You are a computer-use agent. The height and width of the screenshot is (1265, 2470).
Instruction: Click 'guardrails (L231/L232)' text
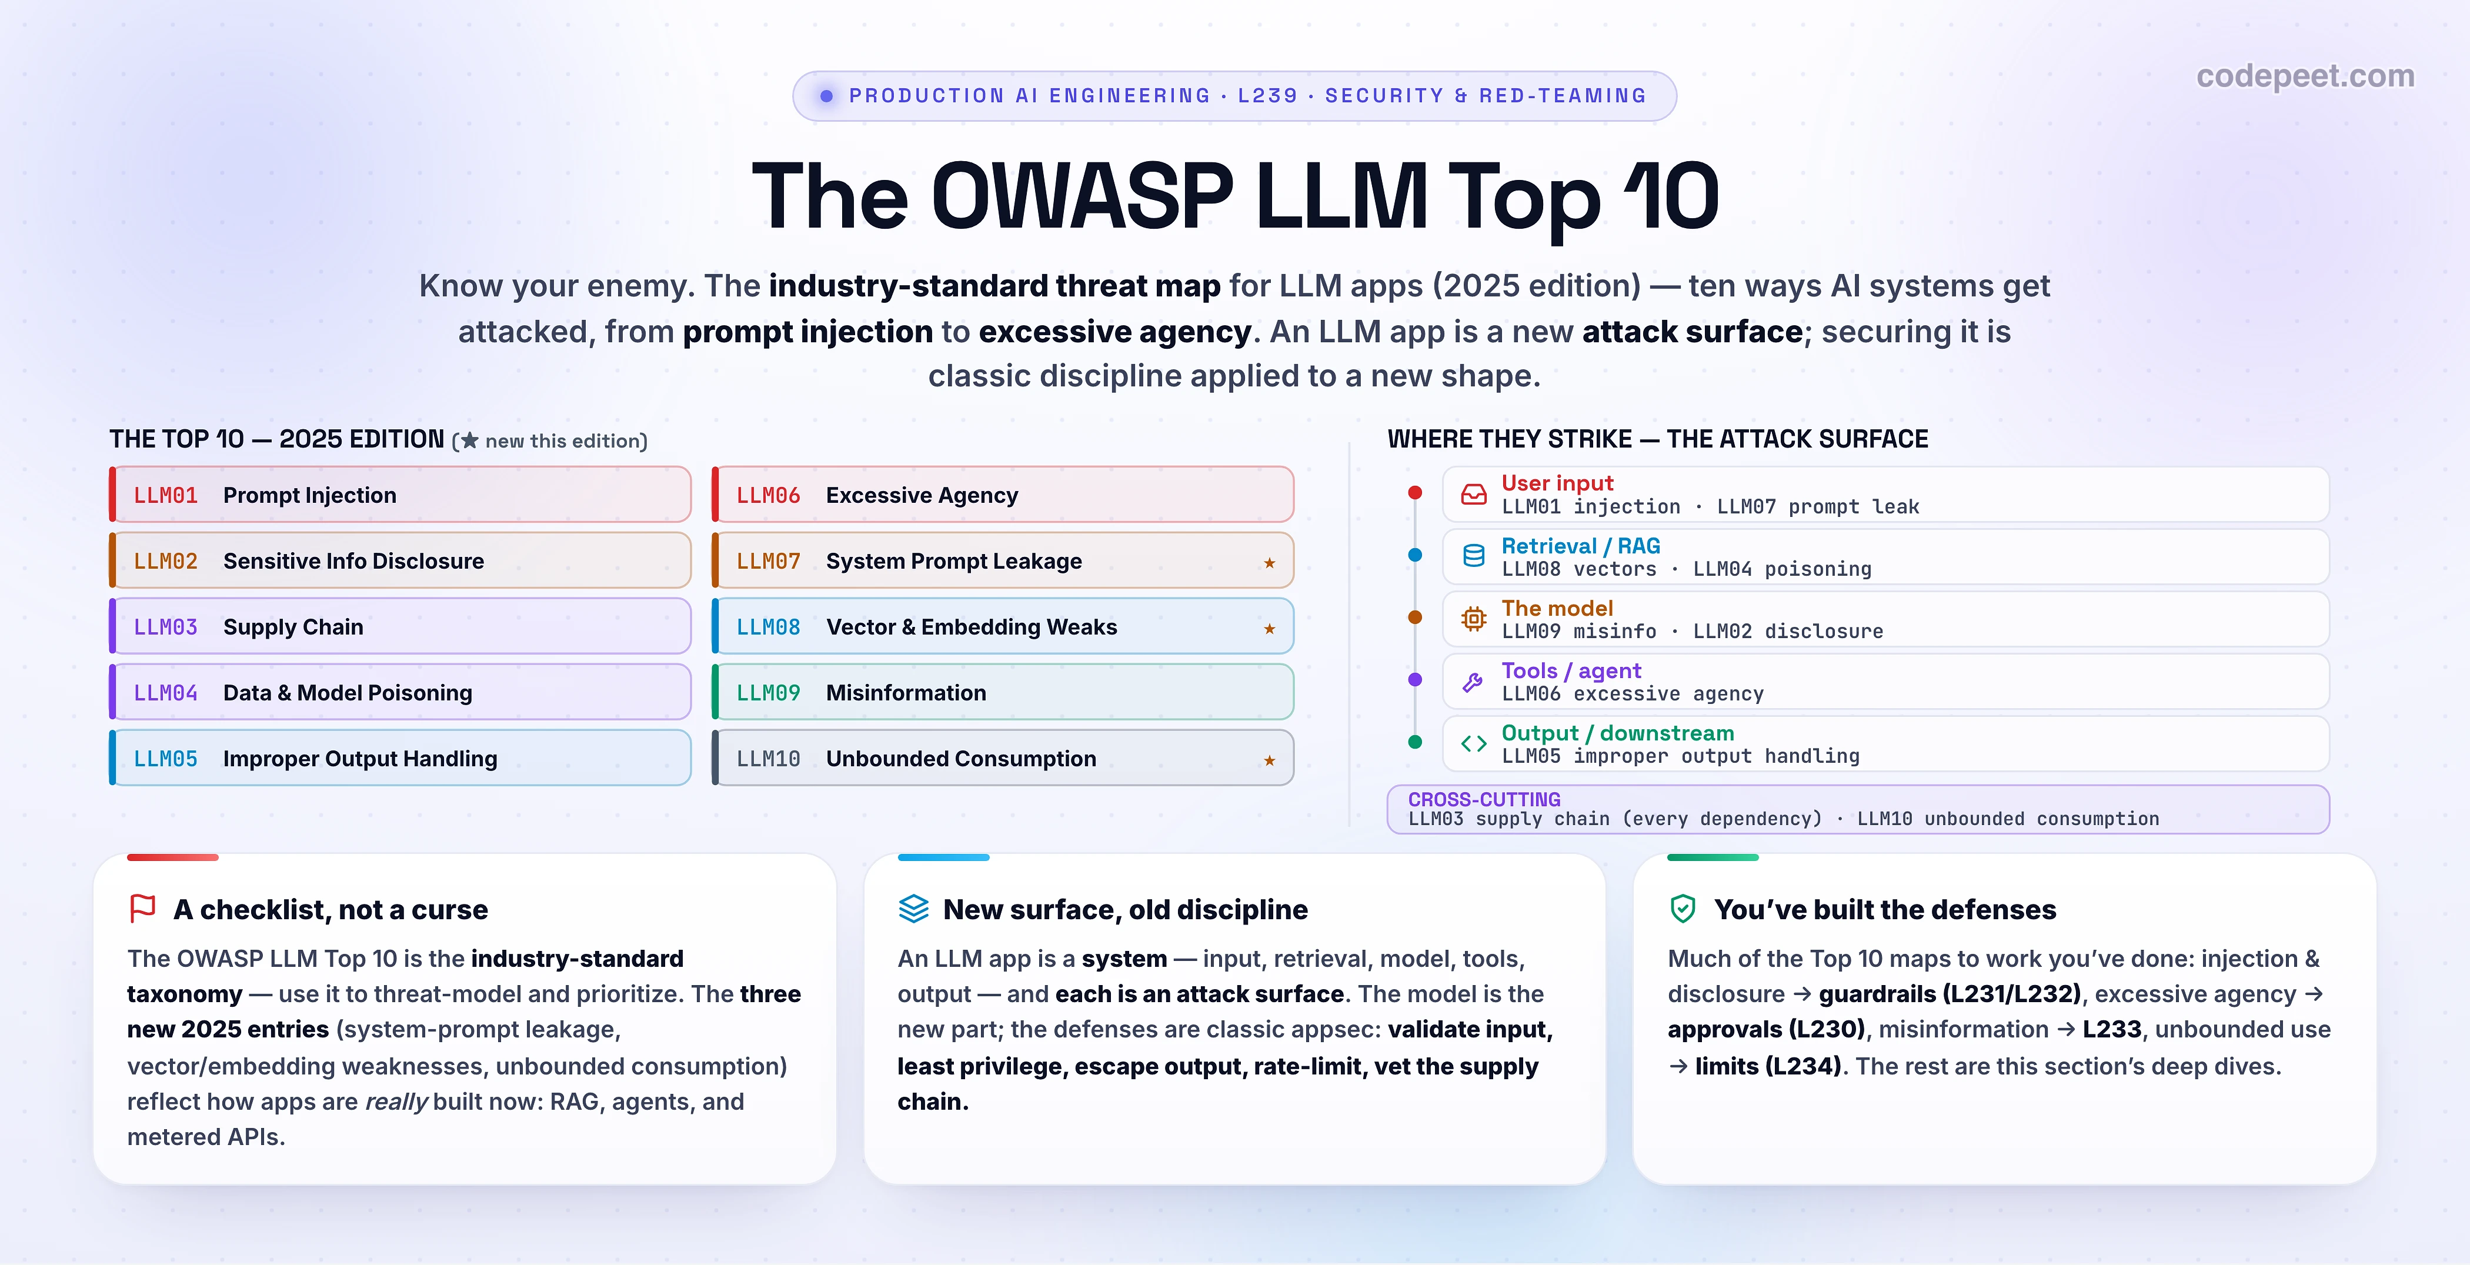tap(1950, 994)
